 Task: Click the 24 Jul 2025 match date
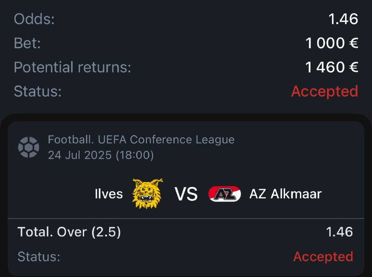pos(100,155)
